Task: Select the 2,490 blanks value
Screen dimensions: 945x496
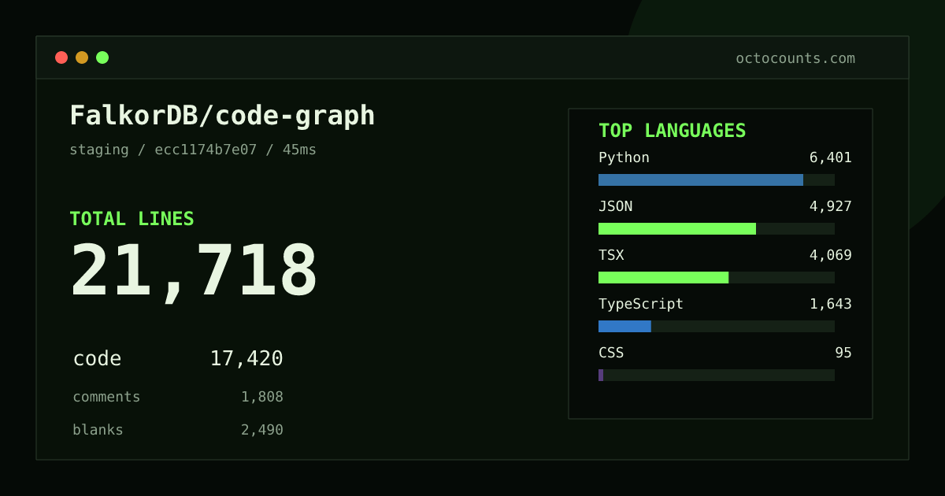Action: click(262, 430)
